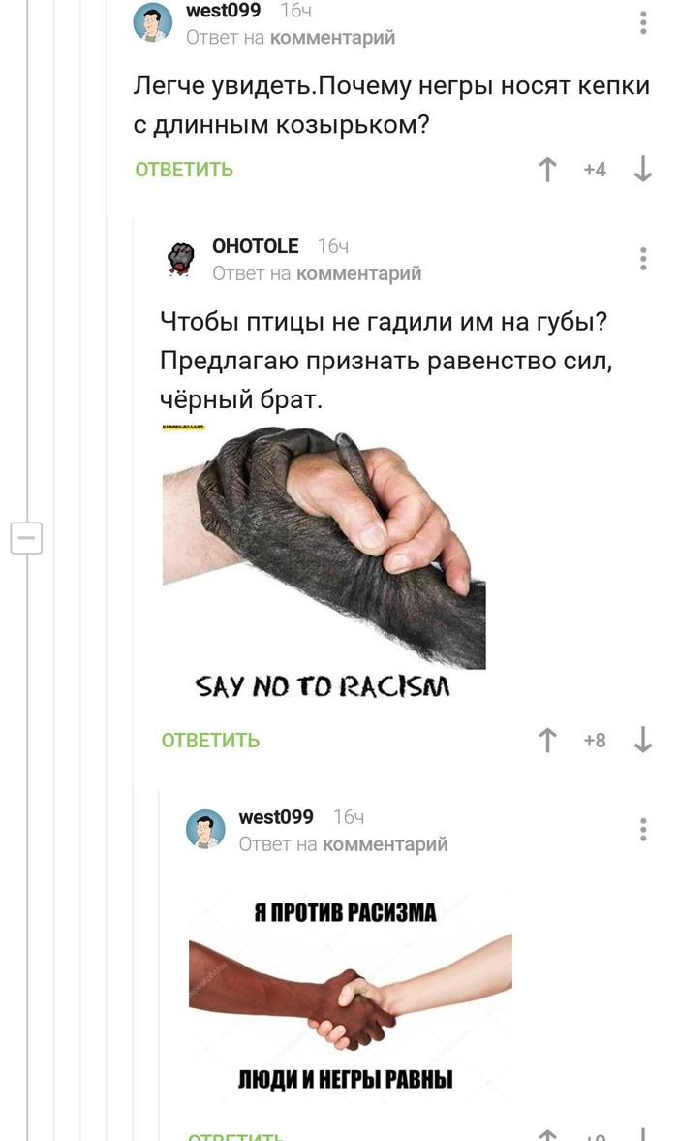Downvote OHOTOLE's comment rated +8
678x1141 pixels.
[x=643, y=740]
